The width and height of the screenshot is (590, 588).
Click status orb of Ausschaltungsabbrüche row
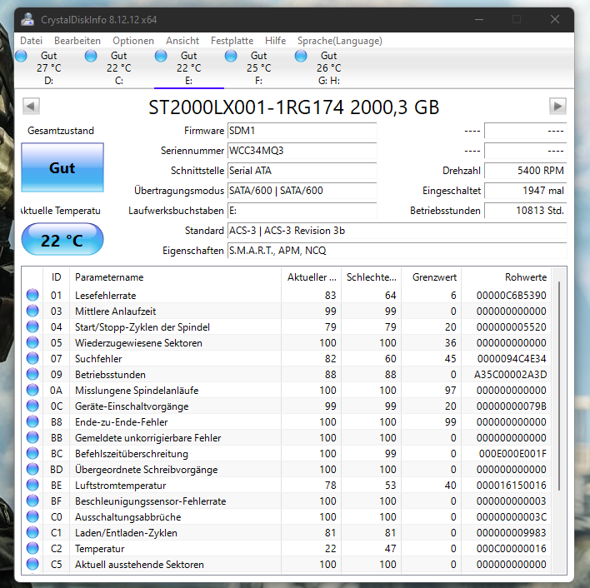tap(32, 516)
